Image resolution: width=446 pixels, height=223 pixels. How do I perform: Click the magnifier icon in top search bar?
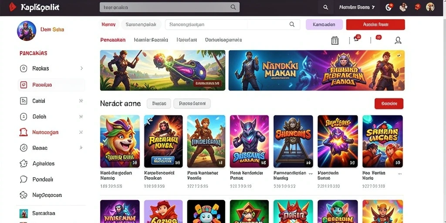(x=233, y=7)
